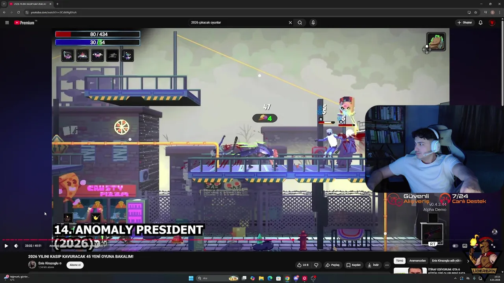Click the İndir download button
504x283 pixels.
[x=373, y=265]
